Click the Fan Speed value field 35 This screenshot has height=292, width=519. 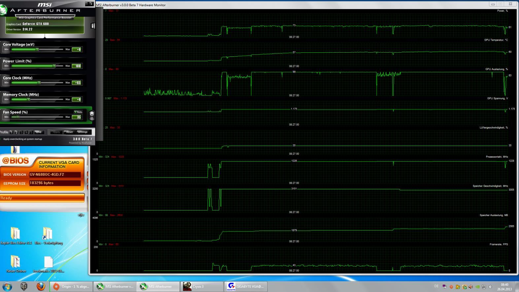pos(77,117)
